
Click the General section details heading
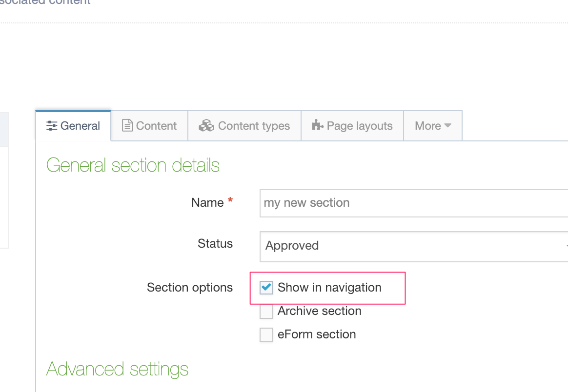pyautogui.click(x=133, y=165)
